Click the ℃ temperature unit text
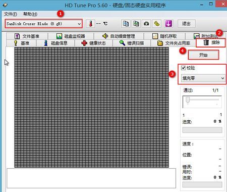The image size is (227, 192). (105, 24)
